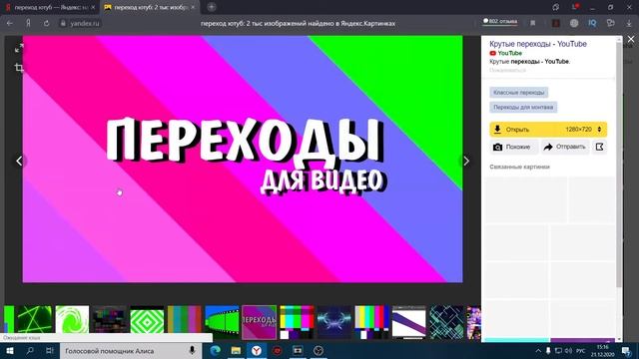Go to next image with right arrow
This screenshot has width=639, height=359.
pos(466,161)
